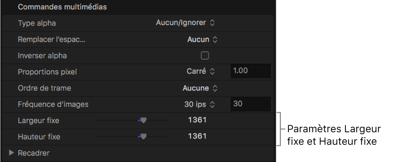The width and height of the screenshot is (403, 162).
Task: Enable the Inverser alpha checkbox
Action: click(x=205, y=55)
